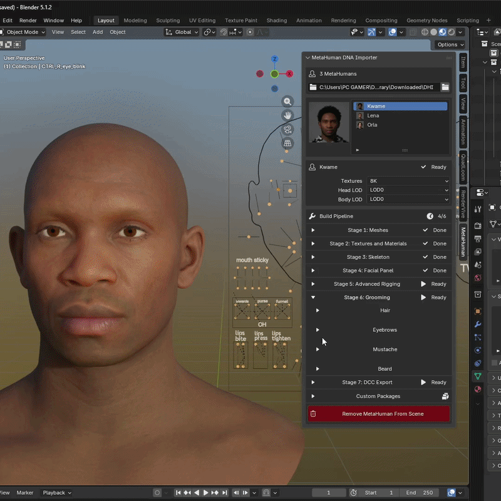Screen dimensions: 501x501
Task: Open the Render menu
Action: [28, 21]
